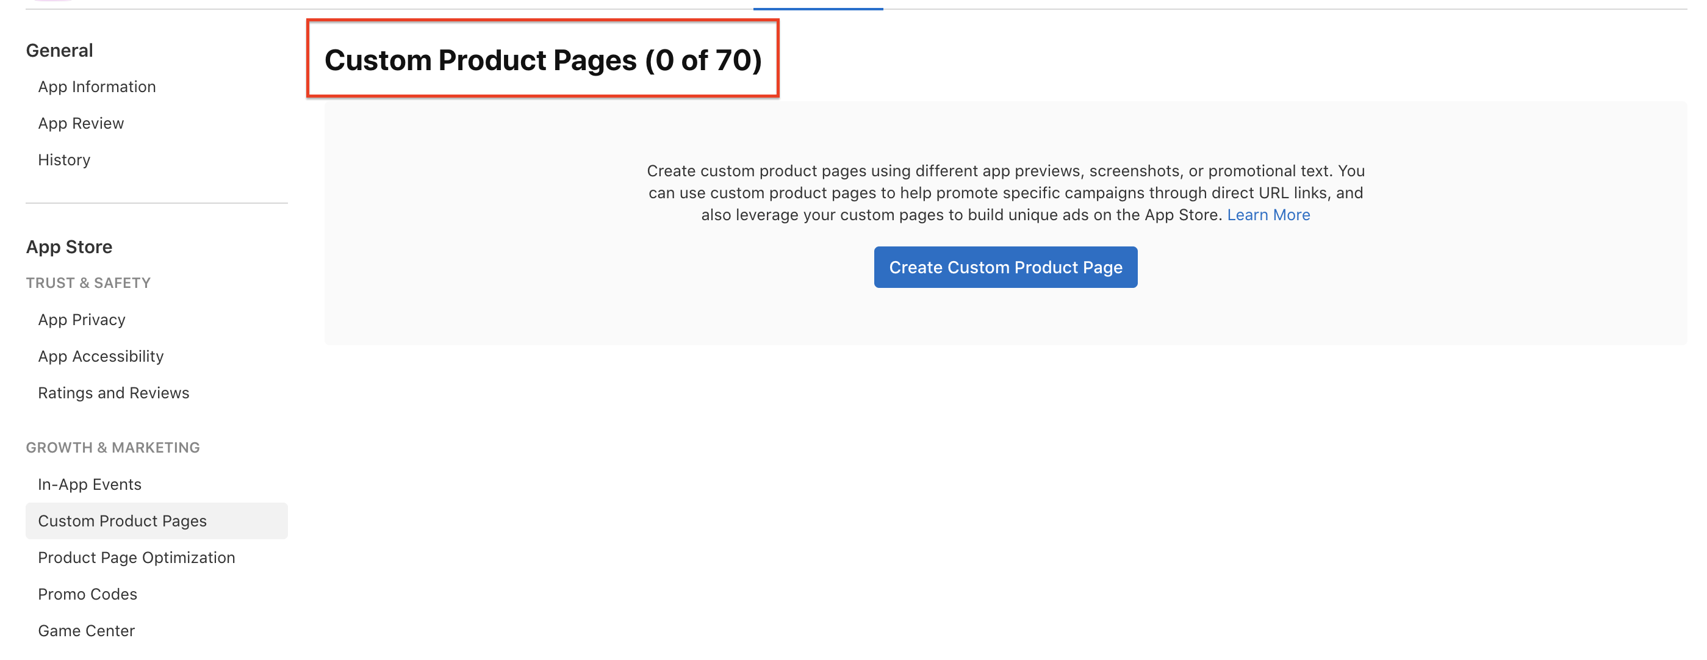Image resolution: width=1707 pixels, height=660 pixels.
Task: Open the Game Center section
Action: click(85, 630)
